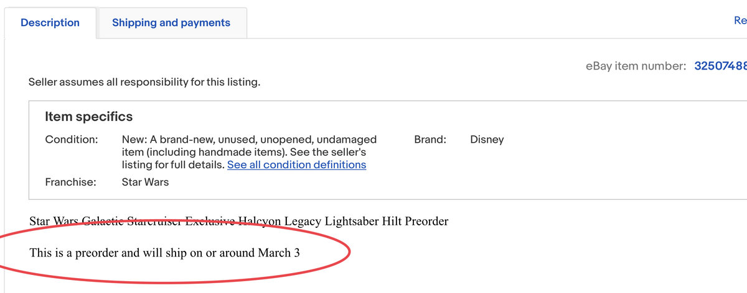Select the Franchise: label
Screen dimensions: 747x293
point(71,183)
